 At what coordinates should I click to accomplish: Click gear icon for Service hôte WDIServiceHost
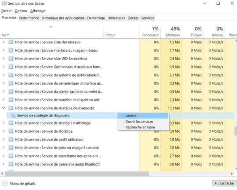tap(11, 58)
